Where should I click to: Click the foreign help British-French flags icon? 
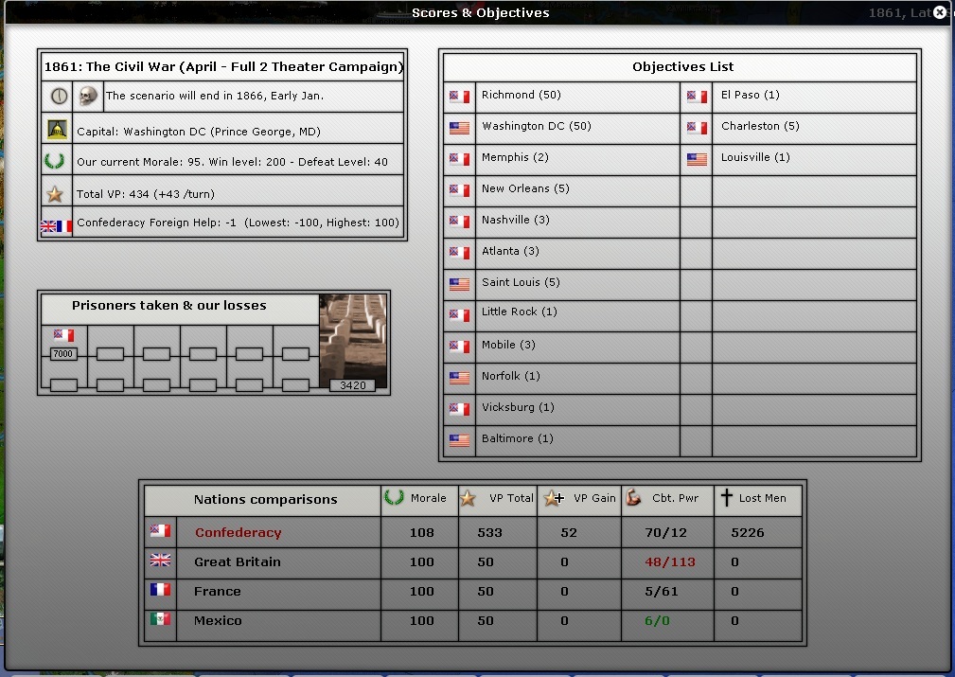[57, 226]
